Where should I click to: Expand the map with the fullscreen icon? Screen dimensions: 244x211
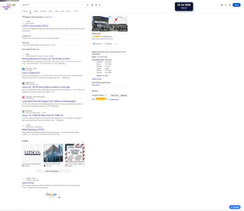tap(125, 18)
